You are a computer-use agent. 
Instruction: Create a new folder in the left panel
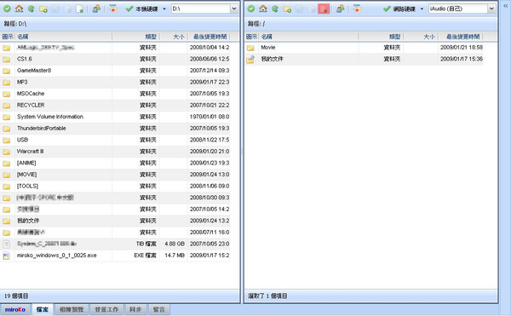tap(43, 9)
